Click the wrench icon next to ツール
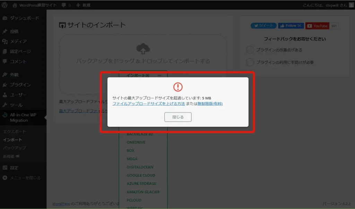This screenshot has width=355, height=209. 5,105
